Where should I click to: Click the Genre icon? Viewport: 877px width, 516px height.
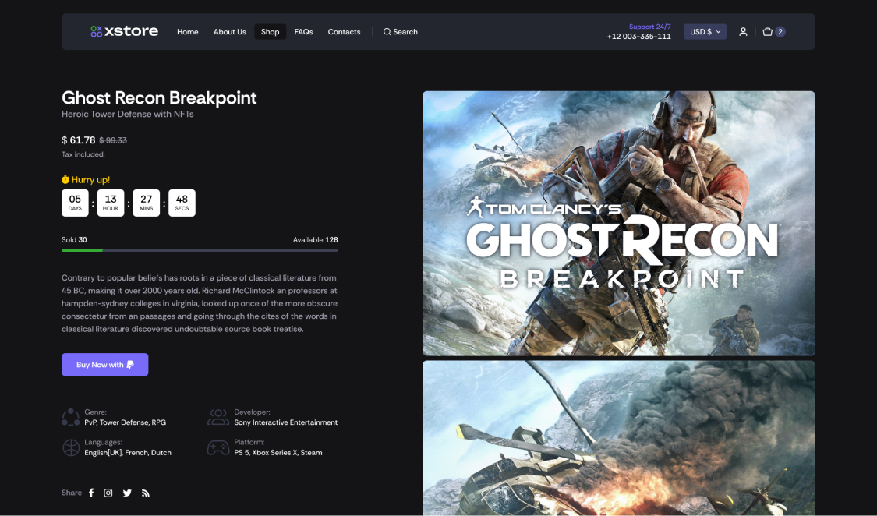coord(71,417)
